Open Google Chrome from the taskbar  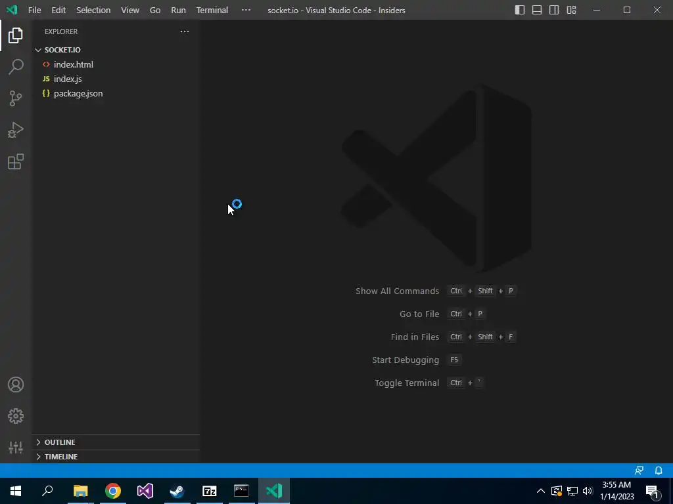tap(113, 491)
